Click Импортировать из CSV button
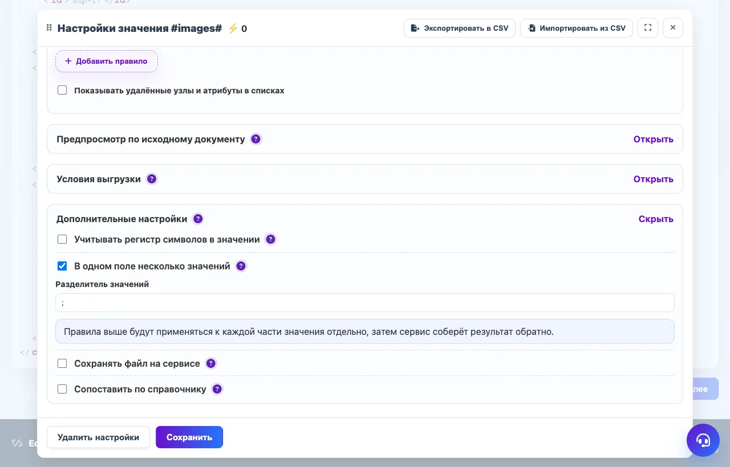This screenshot has height=467, width=730. click(x=577, y=28)
